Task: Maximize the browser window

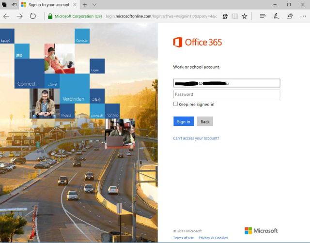Action: click(x=289, y=4)
